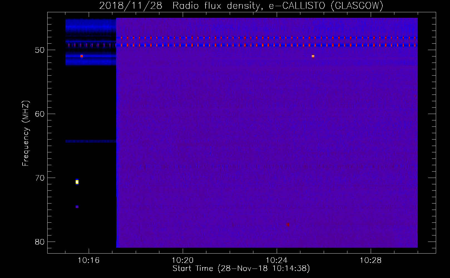This screenshot has width=450, height=278.
Task: Click the 80 frequency tick label
Action: 40,242
